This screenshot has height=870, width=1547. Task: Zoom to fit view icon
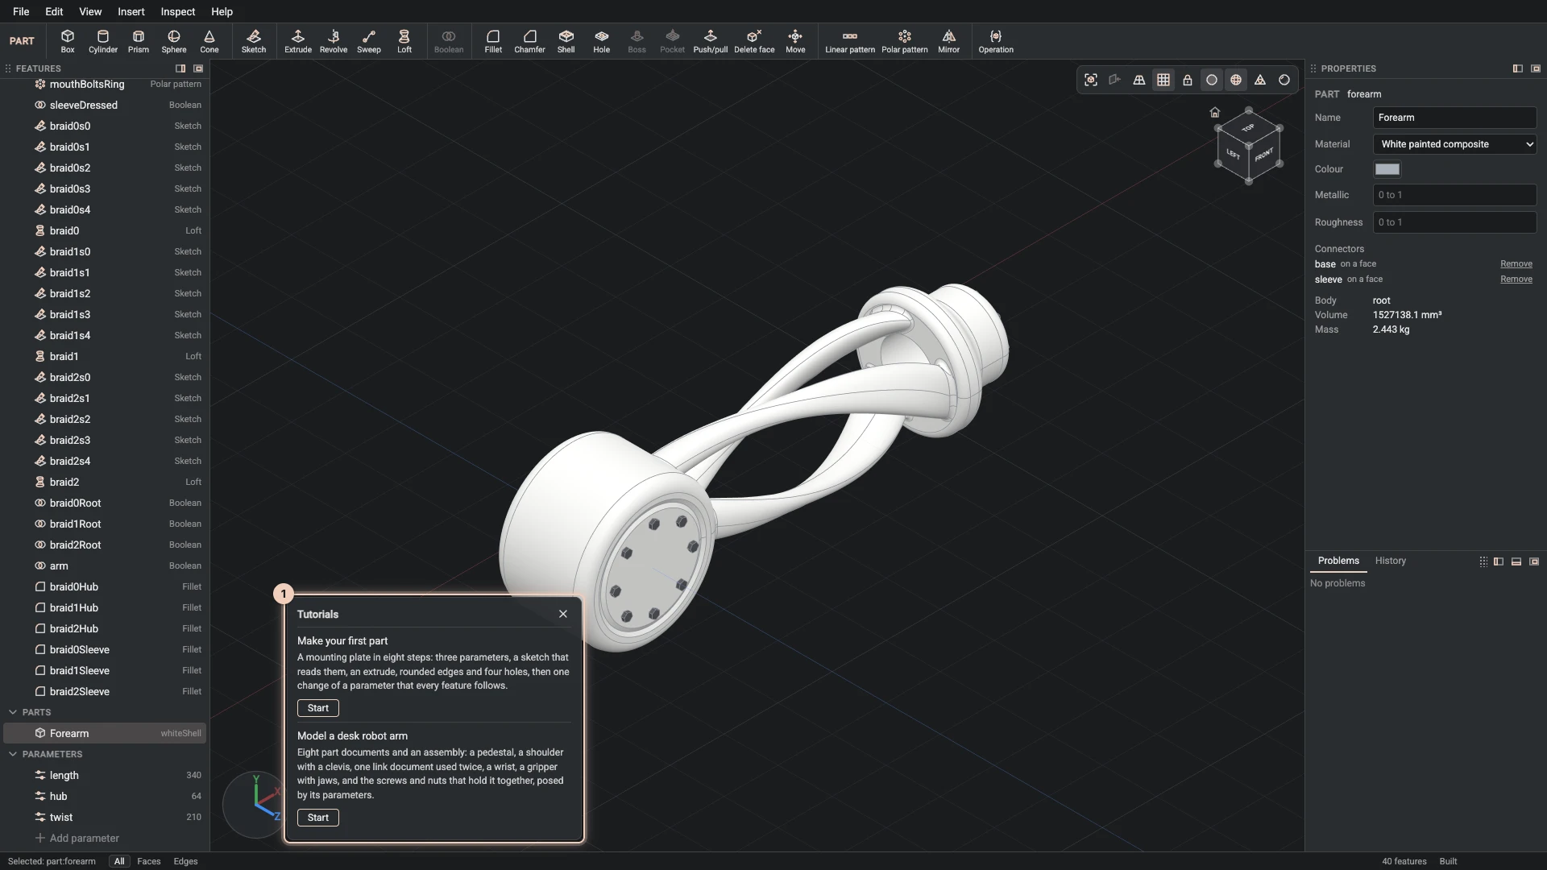1090,80
